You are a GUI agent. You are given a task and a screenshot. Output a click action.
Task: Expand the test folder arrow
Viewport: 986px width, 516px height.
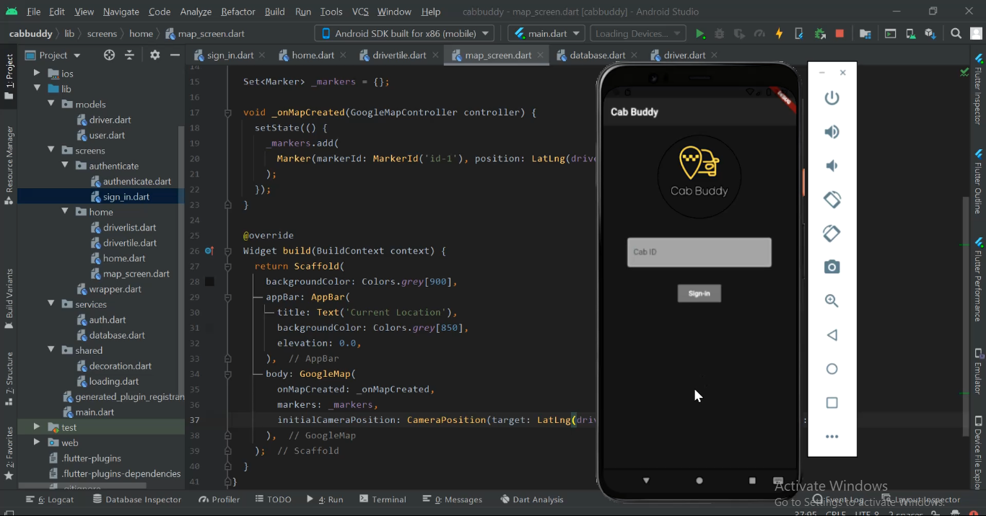point(37,427)
